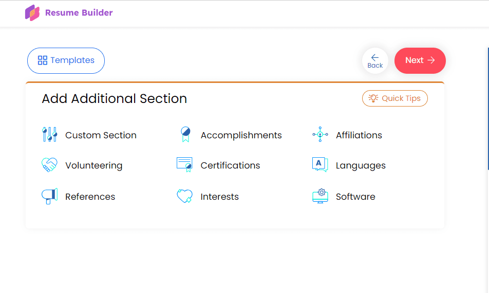Screen dimensions: 489x293
Task: Click the vertical scrollbar on the right edge
Action: point(487,109)
